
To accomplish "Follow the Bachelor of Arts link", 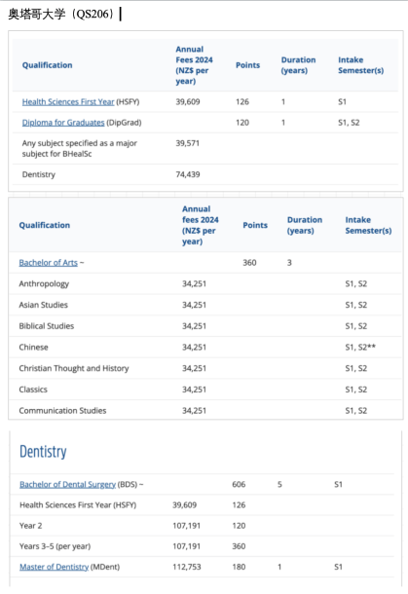I will pyautogui.click(x=48, y=263).
